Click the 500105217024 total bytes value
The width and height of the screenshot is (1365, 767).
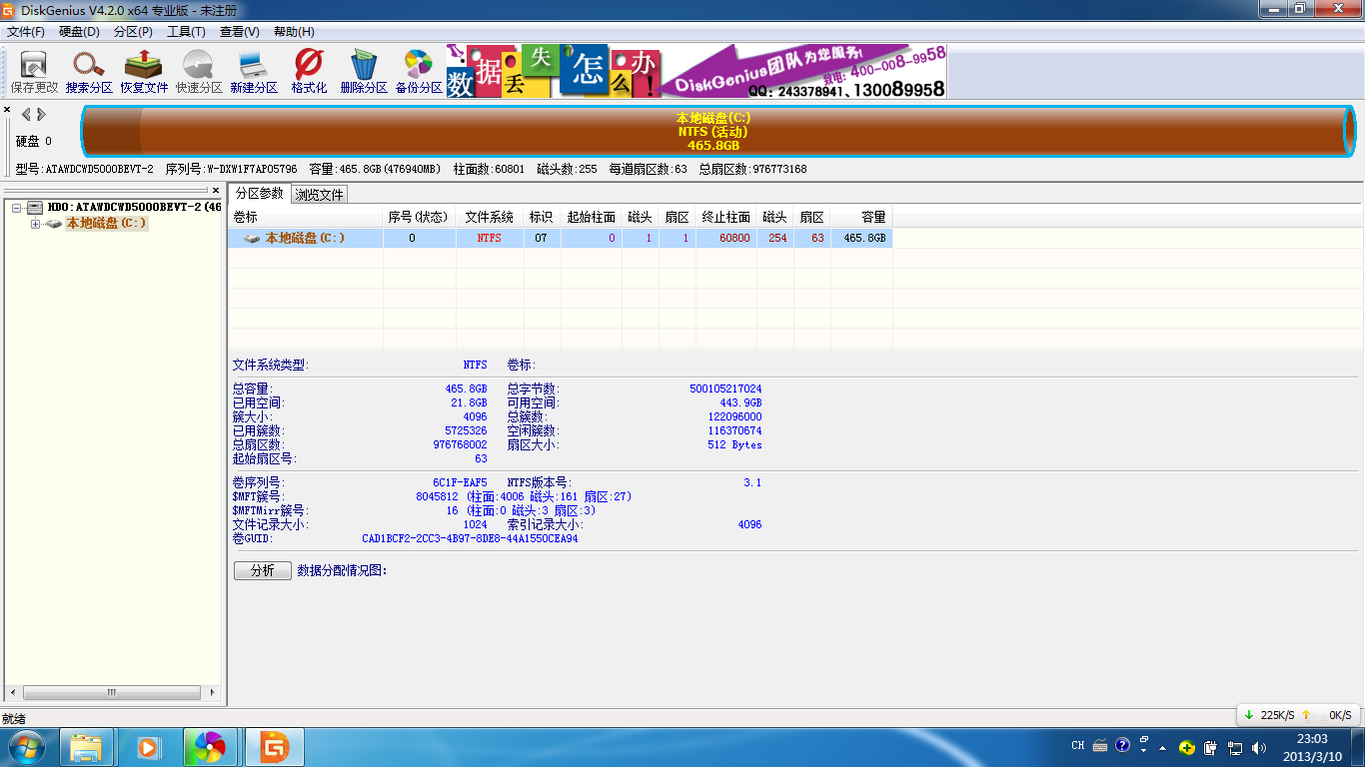coord(725,388)
